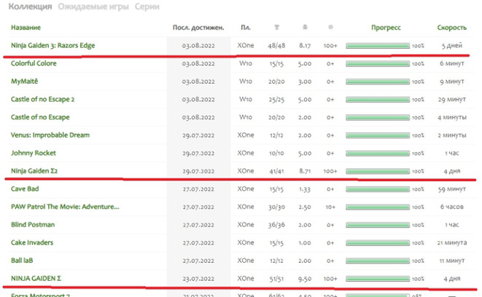The height and width of the screenshot is (297, 482).
Task: Select 21 минута in Cake Invaders row
Action: tap(452, 242)
